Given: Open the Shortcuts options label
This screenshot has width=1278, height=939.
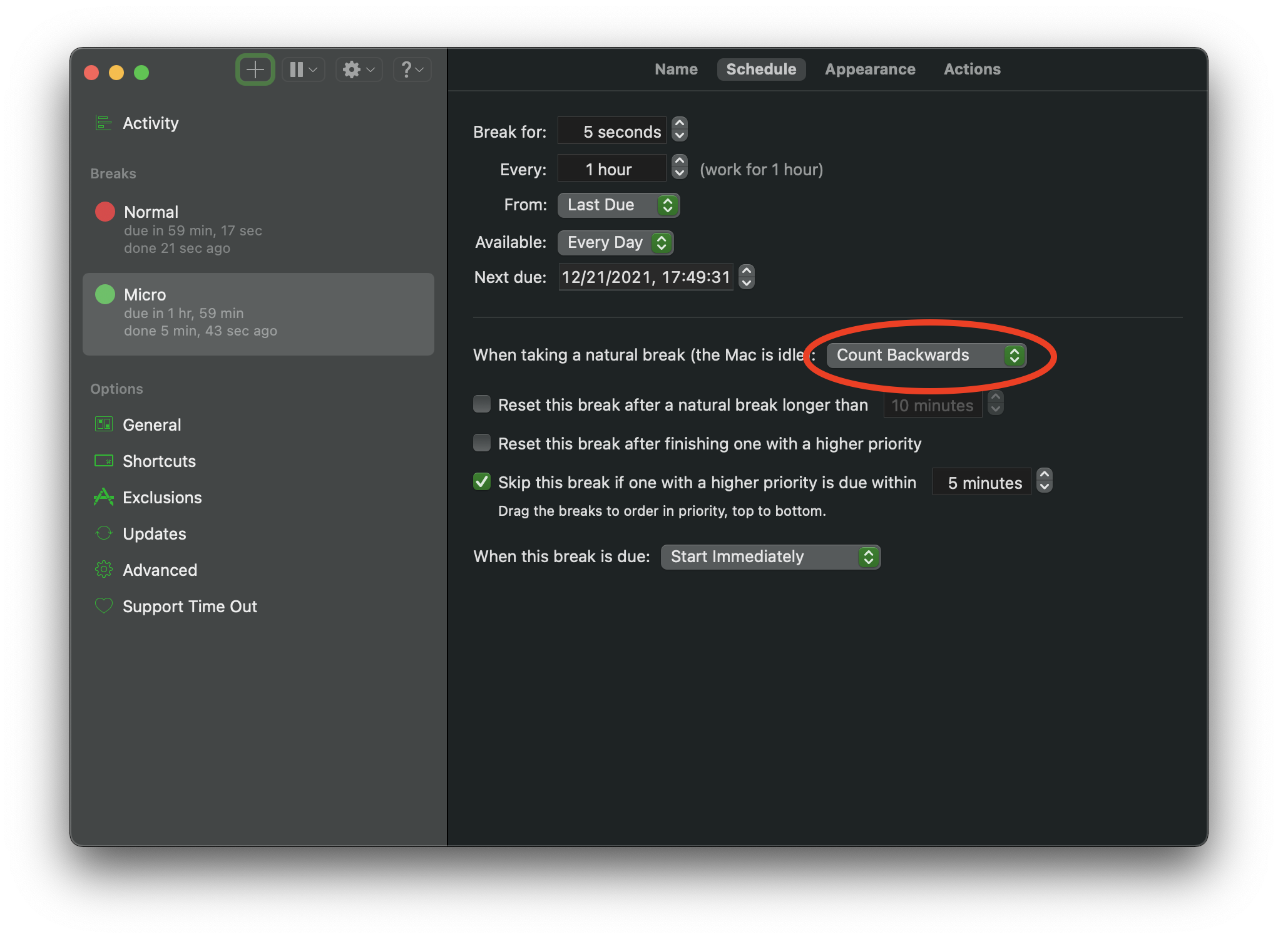Looking at the screenshot, I should coord(159,461).
